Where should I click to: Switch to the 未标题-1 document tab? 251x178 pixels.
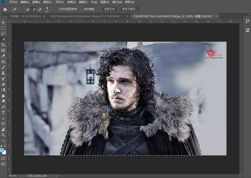tap(25, 16)
